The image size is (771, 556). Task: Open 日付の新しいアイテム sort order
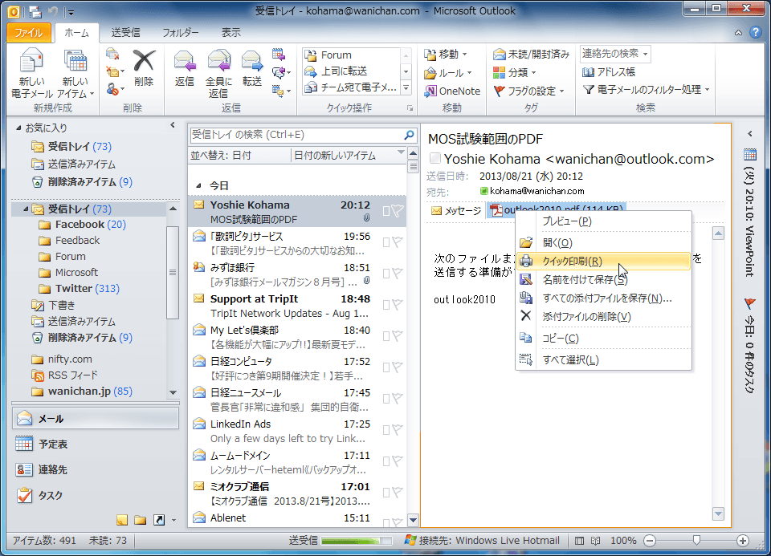348,155
